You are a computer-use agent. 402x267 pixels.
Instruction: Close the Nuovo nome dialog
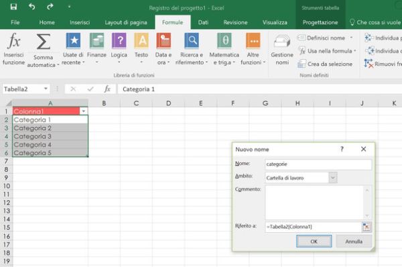tap(363, 149)
